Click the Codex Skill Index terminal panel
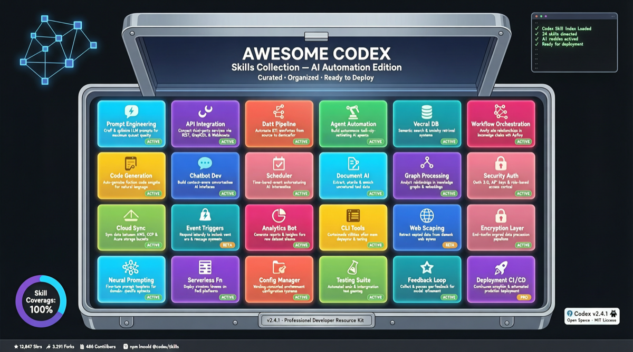 (x=574, y=42)
